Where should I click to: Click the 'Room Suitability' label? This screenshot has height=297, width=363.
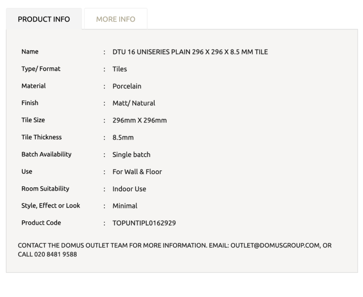[x=45, y=189]
